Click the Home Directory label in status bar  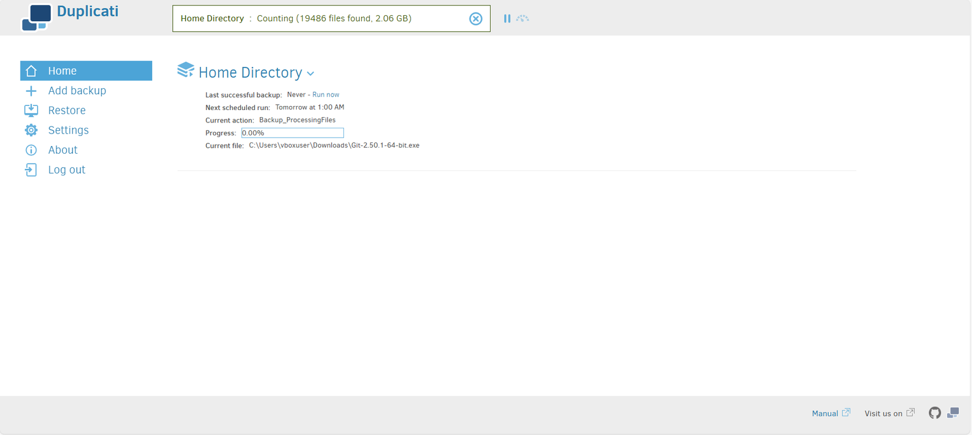212,19
